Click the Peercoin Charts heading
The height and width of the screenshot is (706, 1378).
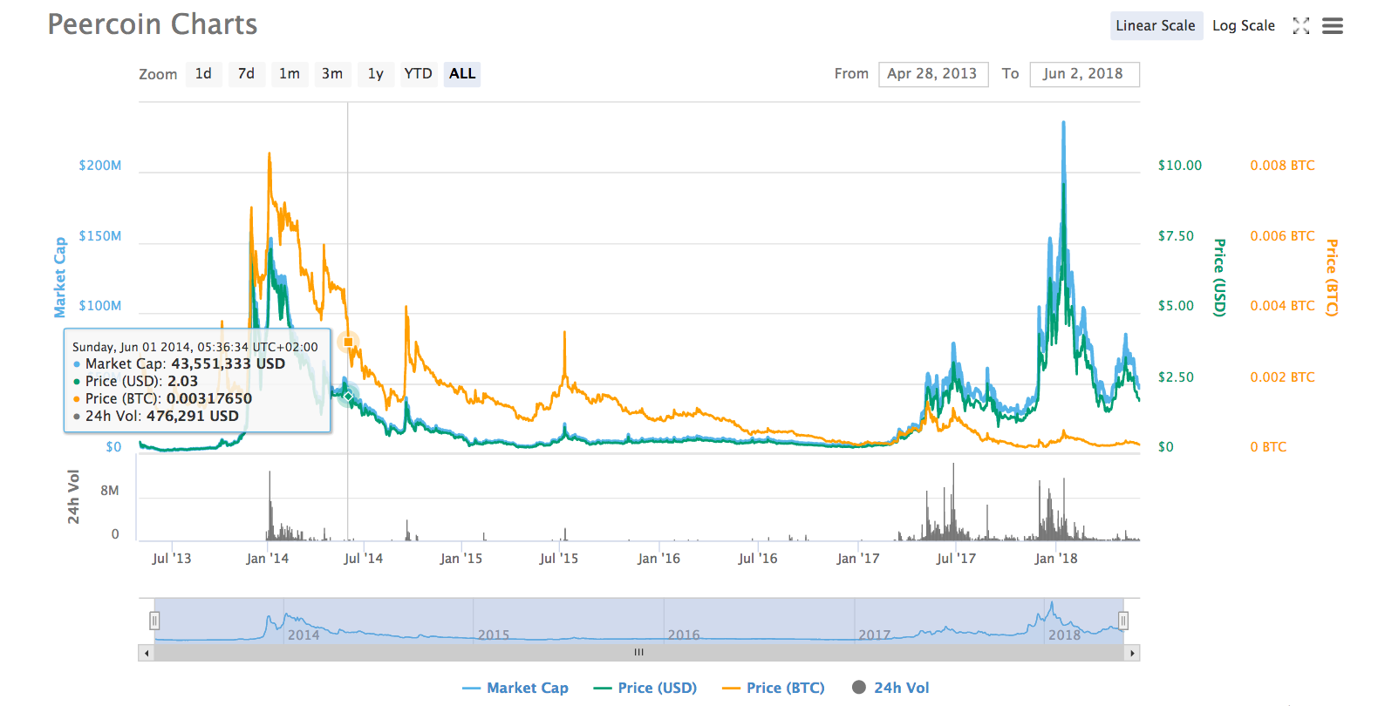[x=153, y=24]
